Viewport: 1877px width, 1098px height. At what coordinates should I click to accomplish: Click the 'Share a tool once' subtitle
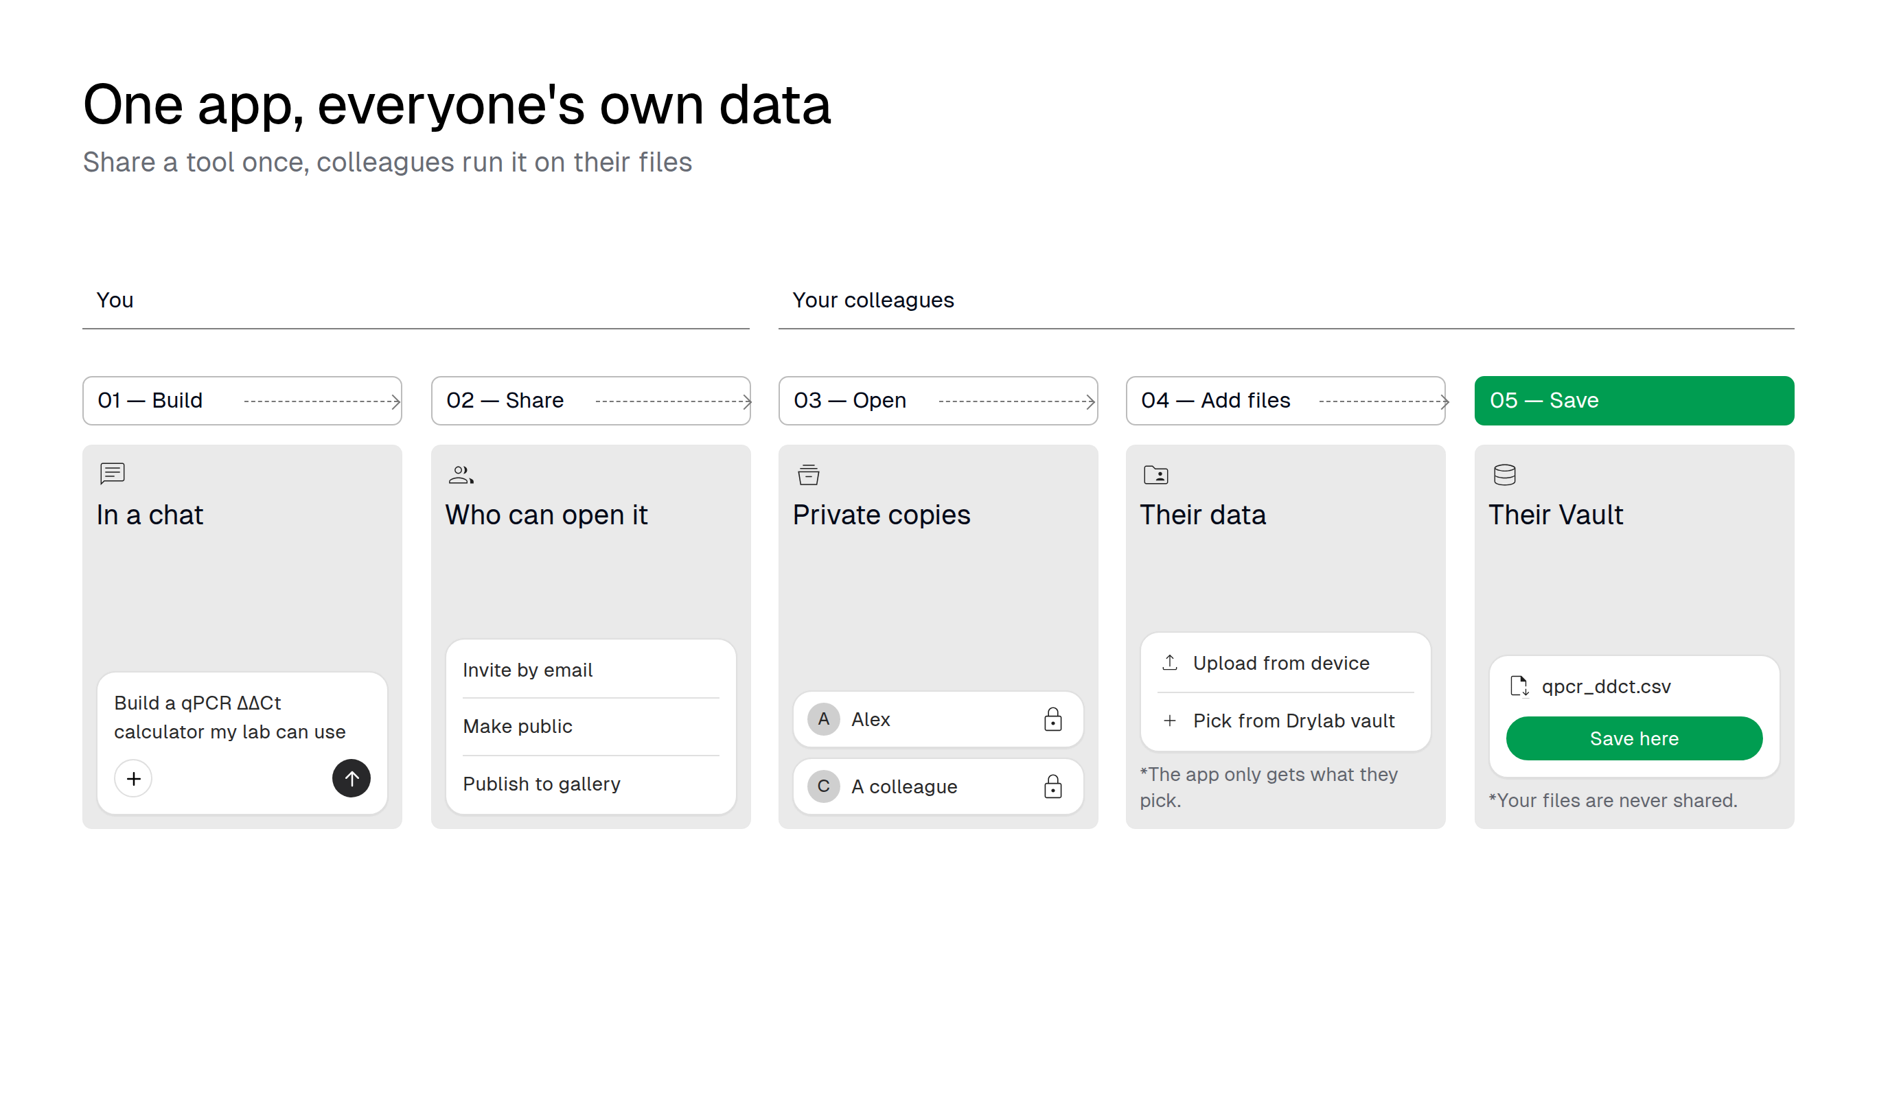387,162
